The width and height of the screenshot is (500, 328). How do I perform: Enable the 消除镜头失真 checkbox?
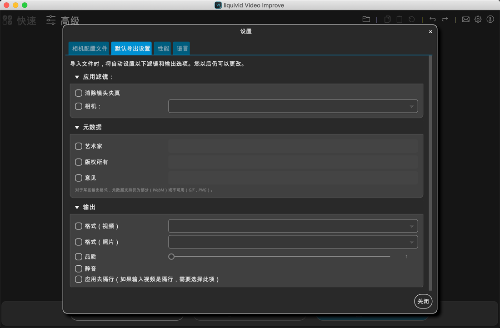click(78, 93)
